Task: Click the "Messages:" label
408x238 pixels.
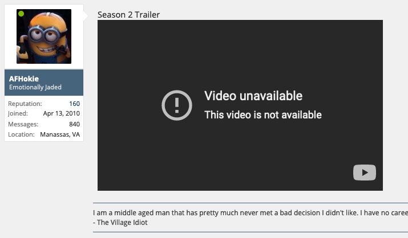Action: point(23,124)
